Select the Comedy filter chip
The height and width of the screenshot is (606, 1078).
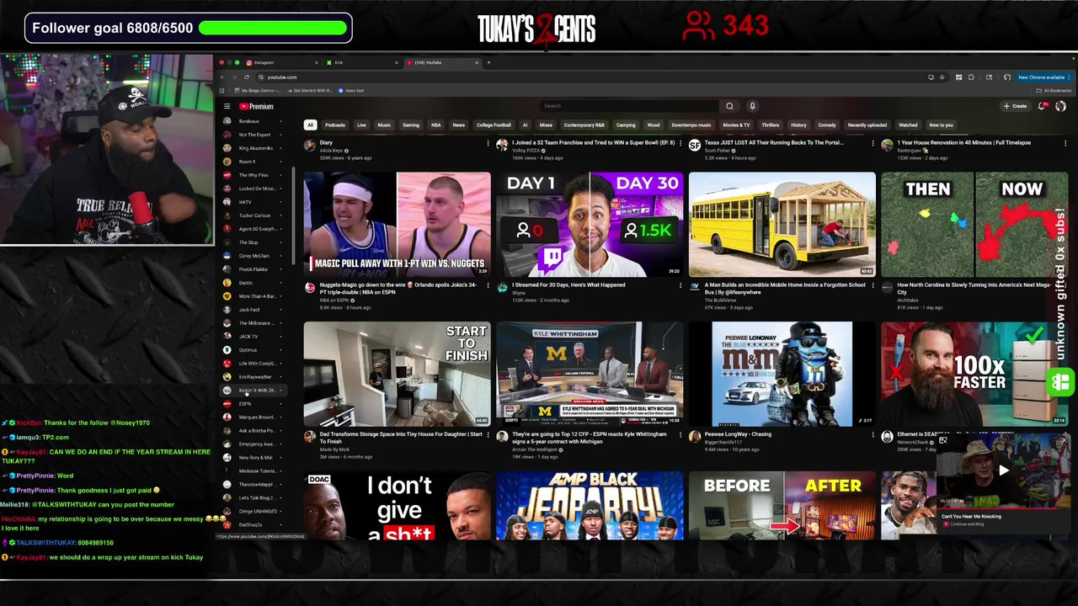(x=827, y=125)
